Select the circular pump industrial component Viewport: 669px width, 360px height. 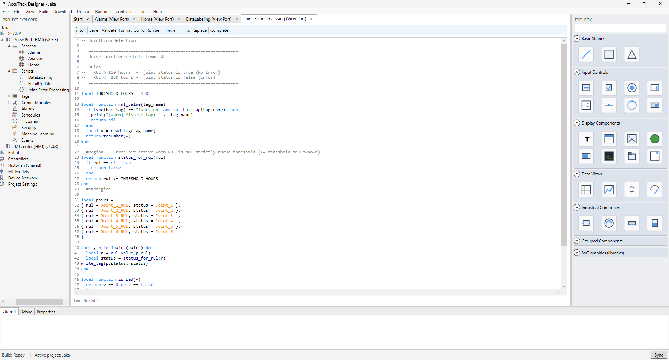click(x=609, y=223)
